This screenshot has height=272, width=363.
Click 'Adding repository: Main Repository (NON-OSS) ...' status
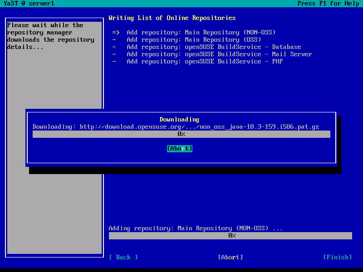coord(196,228)
